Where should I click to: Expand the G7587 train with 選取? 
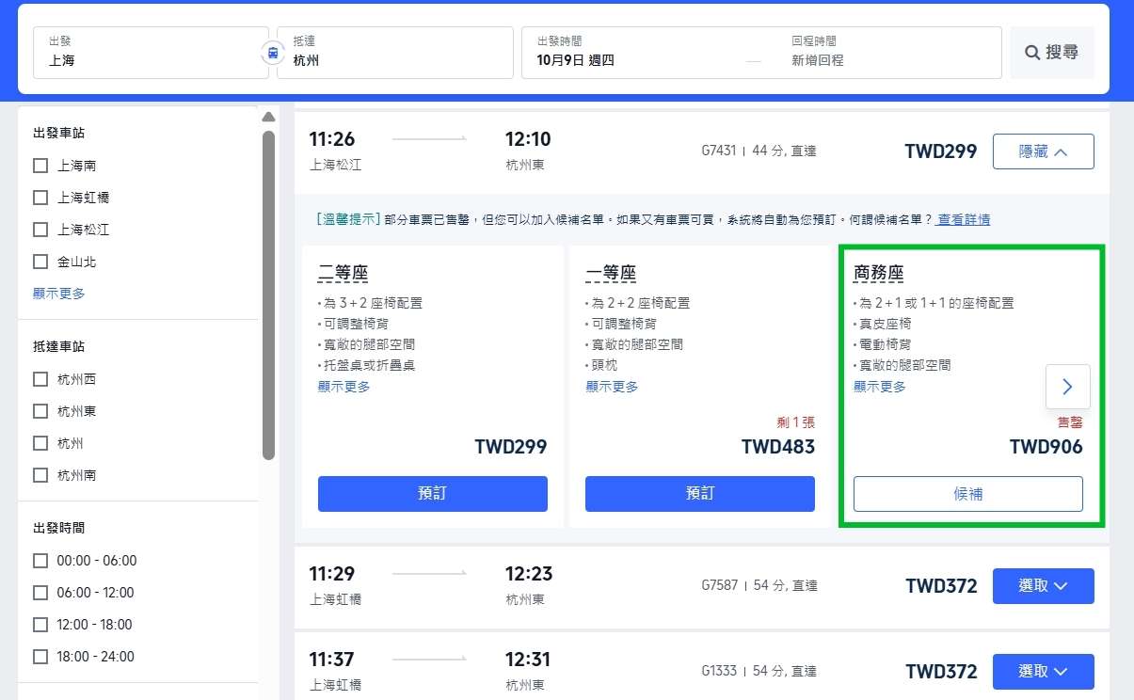point(1043,586)
